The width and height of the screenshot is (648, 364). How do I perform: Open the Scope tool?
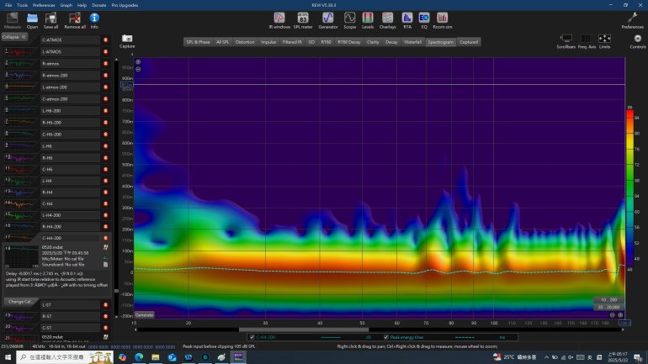click(349, 18)
